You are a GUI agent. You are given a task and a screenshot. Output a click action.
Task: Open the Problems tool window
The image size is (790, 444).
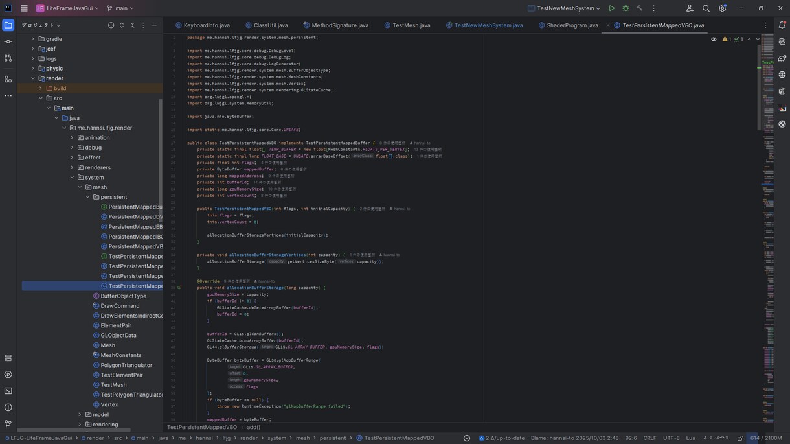[8, 407]
